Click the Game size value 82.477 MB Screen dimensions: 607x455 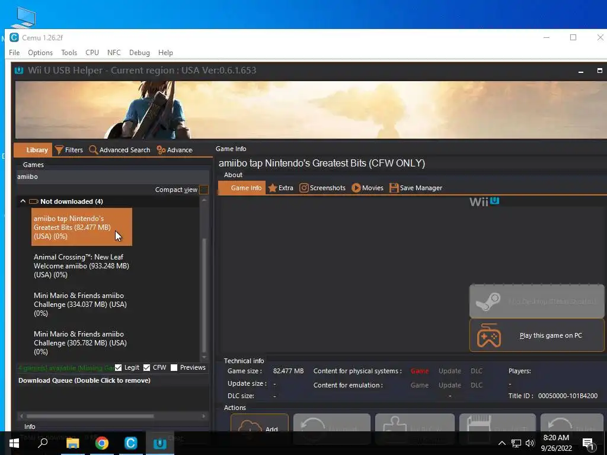pos(289,371)
